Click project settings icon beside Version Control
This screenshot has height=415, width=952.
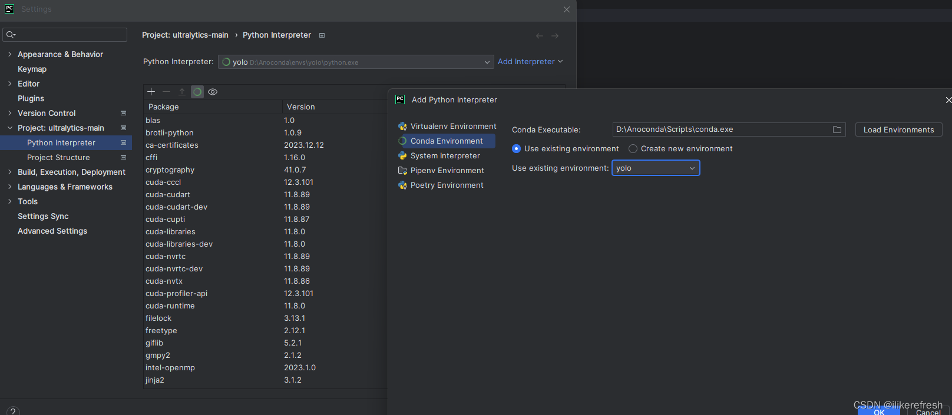click(124, 113)
